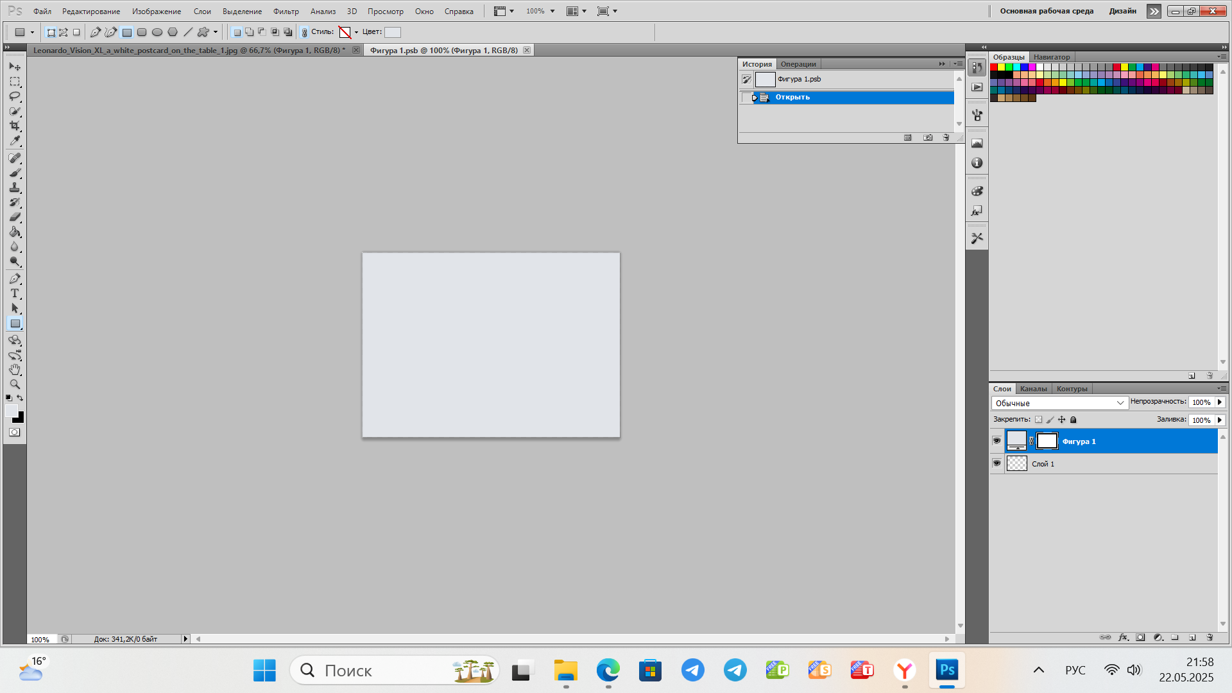Click the Цвет shape color swatch
Image resolution: width=1232 pixels, height=693 pixels.
tap(392, 32)
